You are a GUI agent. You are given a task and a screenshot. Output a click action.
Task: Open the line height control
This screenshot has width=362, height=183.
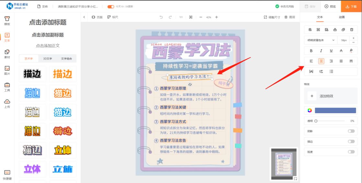(321, 71)
